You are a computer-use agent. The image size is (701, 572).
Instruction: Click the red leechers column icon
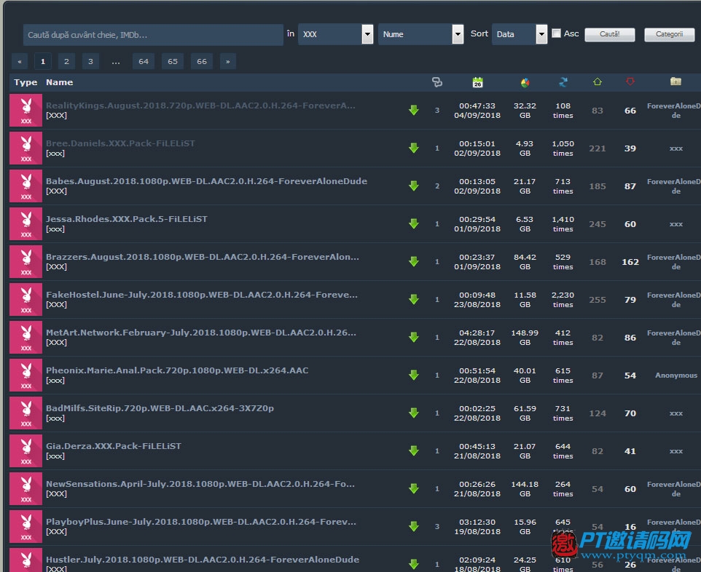(x=630, y=82)
